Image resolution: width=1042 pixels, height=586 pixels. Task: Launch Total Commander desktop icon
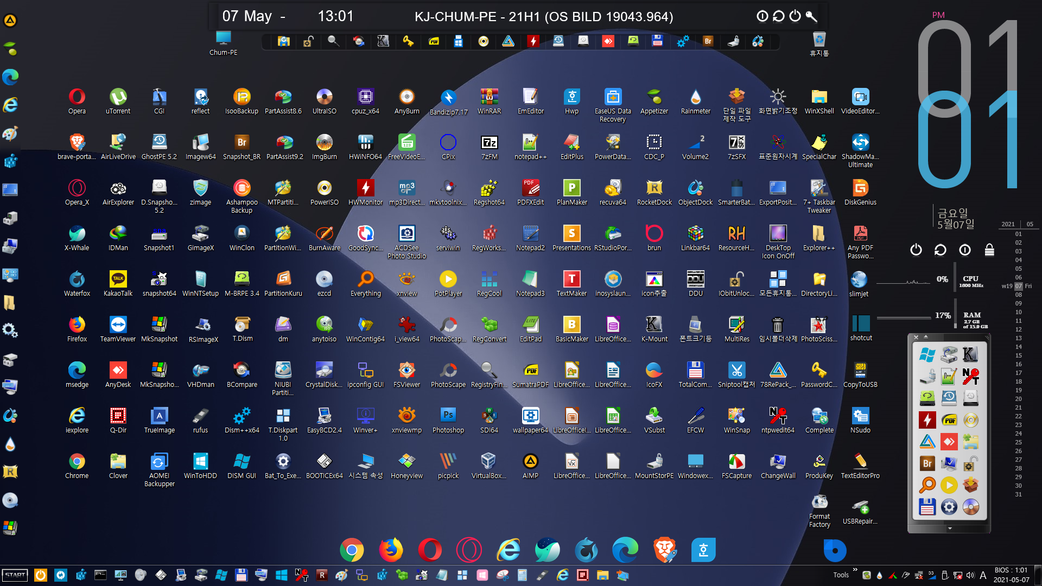(695, 374)
